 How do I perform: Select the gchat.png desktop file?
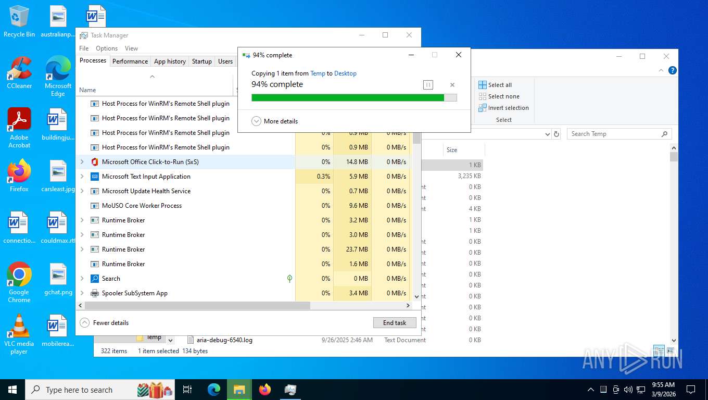(x=58, y=279)
